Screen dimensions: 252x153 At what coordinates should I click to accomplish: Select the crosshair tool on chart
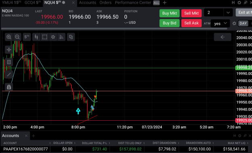click(9, 50)
